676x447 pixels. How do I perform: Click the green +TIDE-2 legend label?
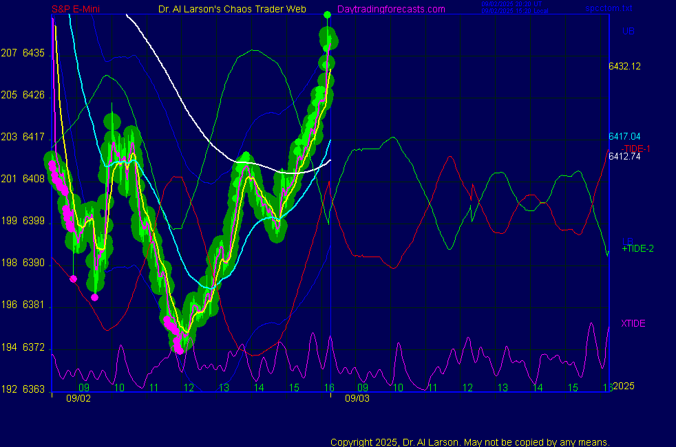click(x=637, y=248)
